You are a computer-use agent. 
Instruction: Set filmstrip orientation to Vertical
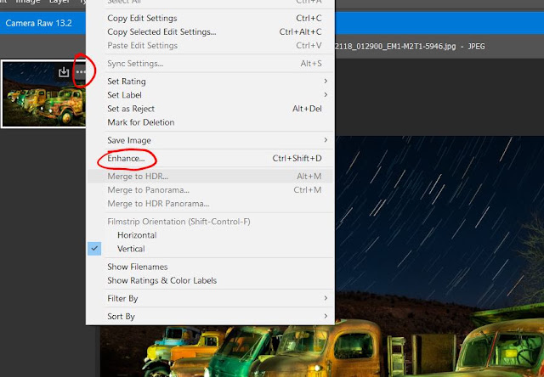(x=210, y=249)
